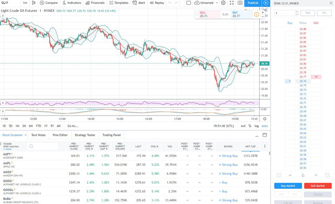The height and width of the screenshot is (204, 335).
Task: Click the DOM quantity input field
Action: tap(285, 13)
